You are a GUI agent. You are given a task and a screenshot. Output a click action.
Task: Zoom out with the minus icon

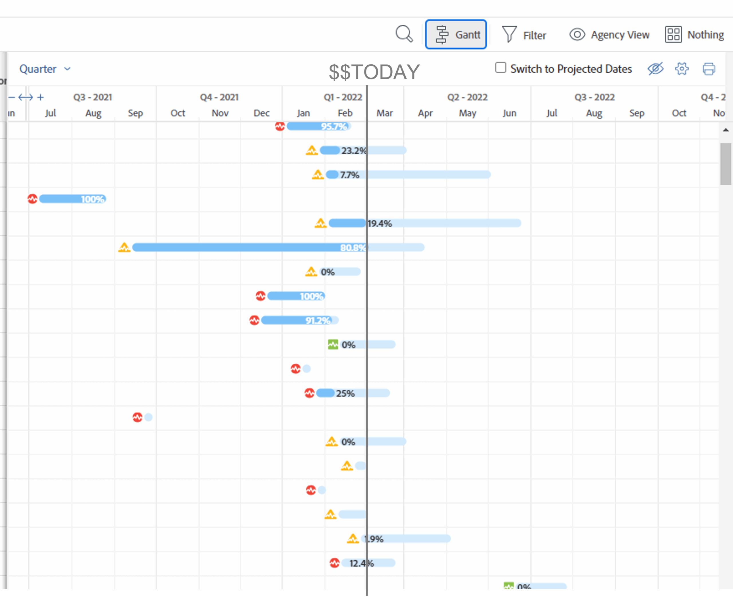coord(12,97)
